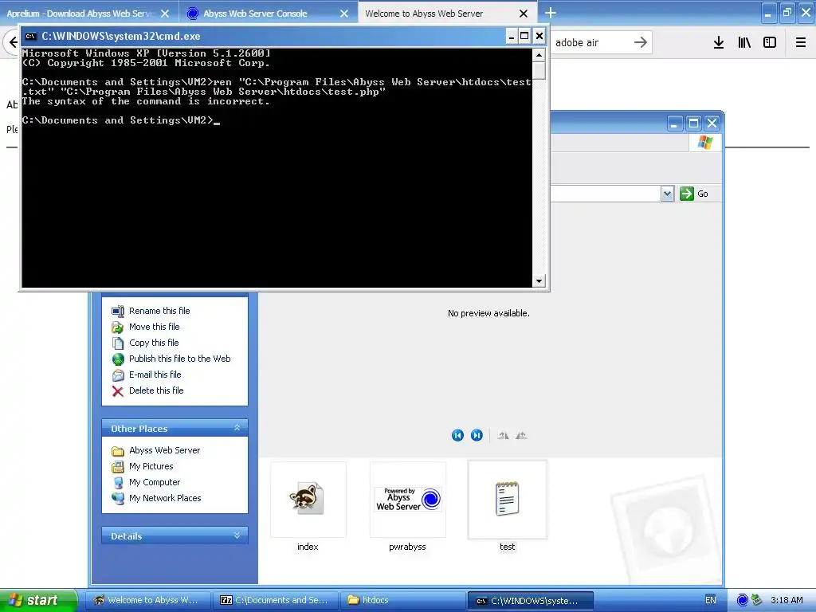Click the Previous Image filmstrip button
Image resolution: width=816 pixels, height=612 pixels.
tap(457, 435)
